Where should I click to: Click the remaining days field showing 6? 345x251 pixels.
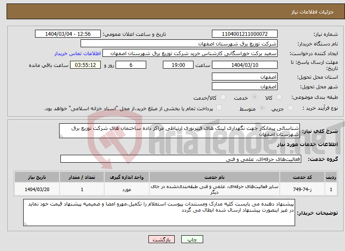(131, 65)
